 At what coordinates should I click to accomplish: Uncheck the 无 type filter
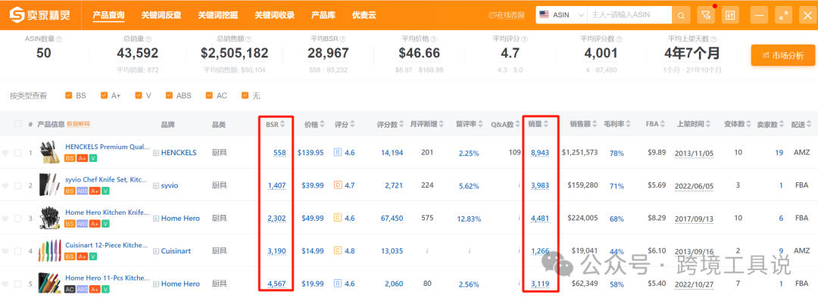click(x=245, y=95)
